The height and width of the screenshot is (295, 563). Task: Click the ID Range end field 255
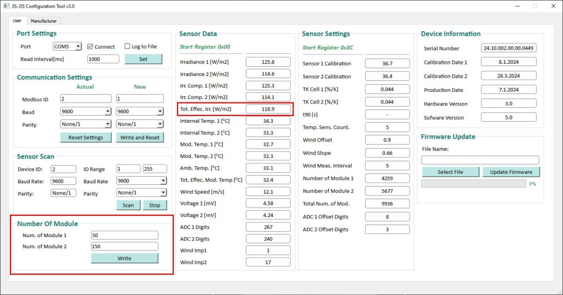(154, 169)
